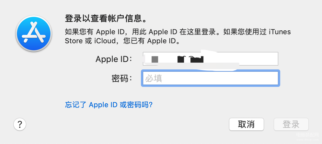The image size is (322, 144).
Task: Click inside the Apple ID text field
Action: pos(211,59)
